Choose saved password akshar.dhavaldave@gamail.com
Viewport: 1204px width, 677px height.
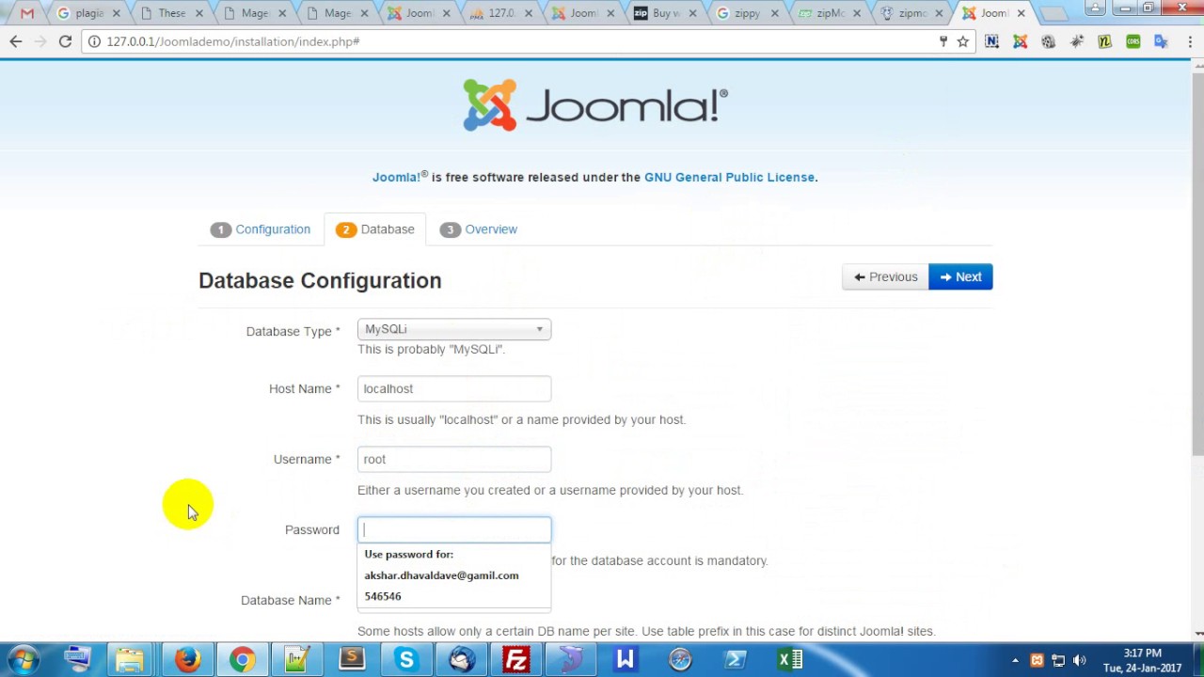pyautogui.click(x=441, y=575)
